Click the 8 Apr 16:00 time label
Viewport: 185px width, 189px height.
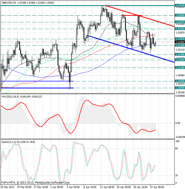pos(90,187)
